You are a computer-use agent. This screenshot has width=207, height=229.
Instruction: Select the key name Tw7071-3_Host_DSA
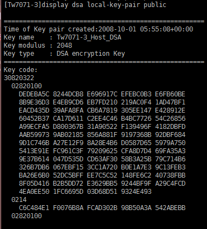[89, 37]
